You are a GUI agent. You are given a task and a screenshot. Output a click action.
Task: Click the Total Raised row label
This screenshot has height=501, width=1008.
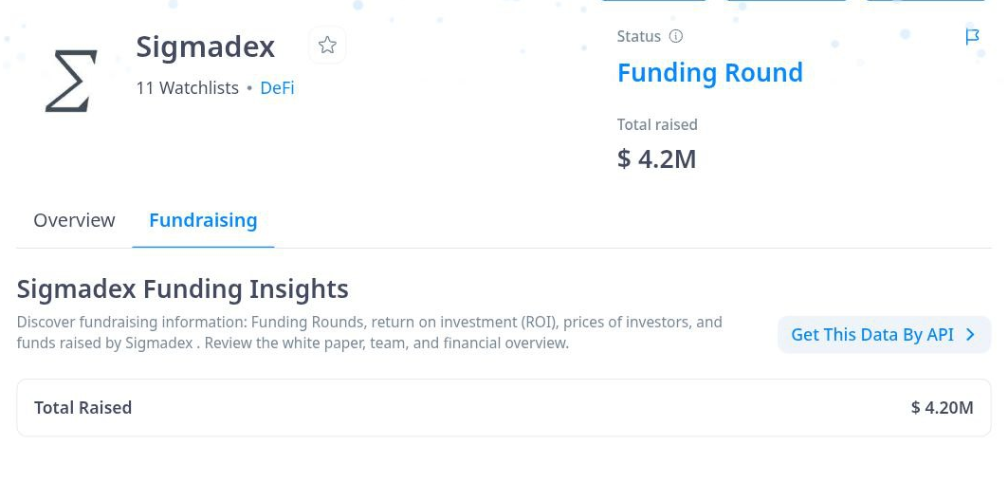[82, 408]
